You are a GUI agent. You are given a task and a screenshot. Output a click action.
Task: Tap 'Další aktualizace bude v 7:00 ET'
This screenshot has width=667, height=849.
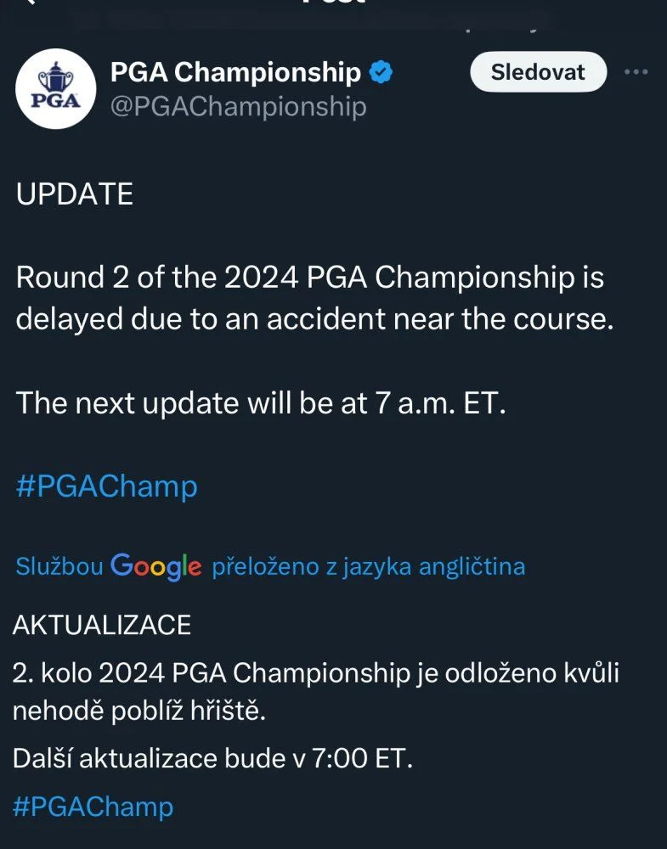[212, 758]
